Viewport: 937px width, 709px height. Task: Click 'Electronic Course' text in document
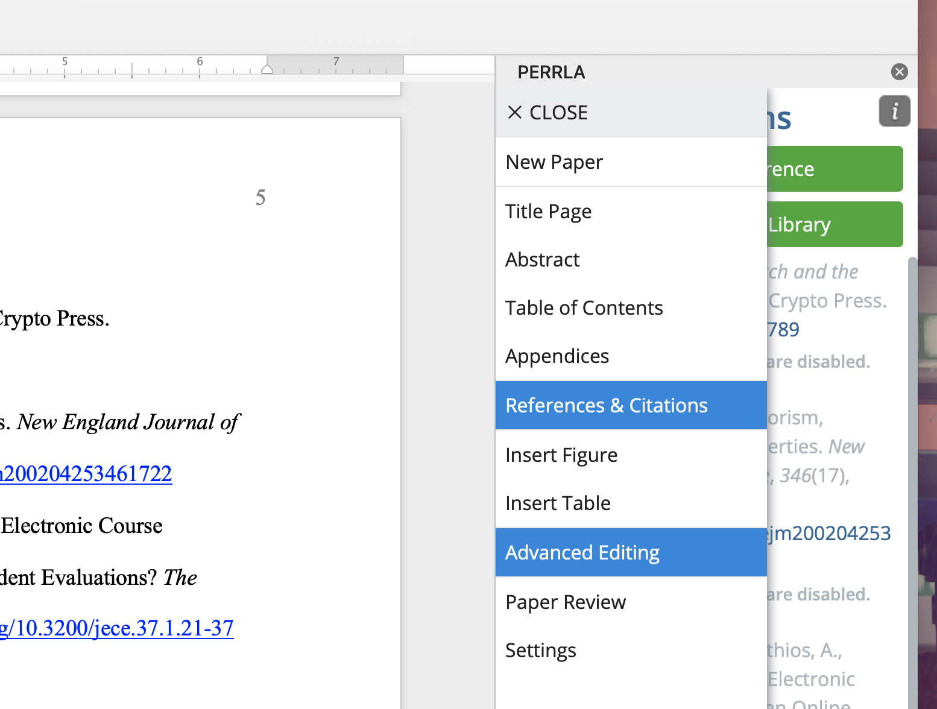click(82, 526)
